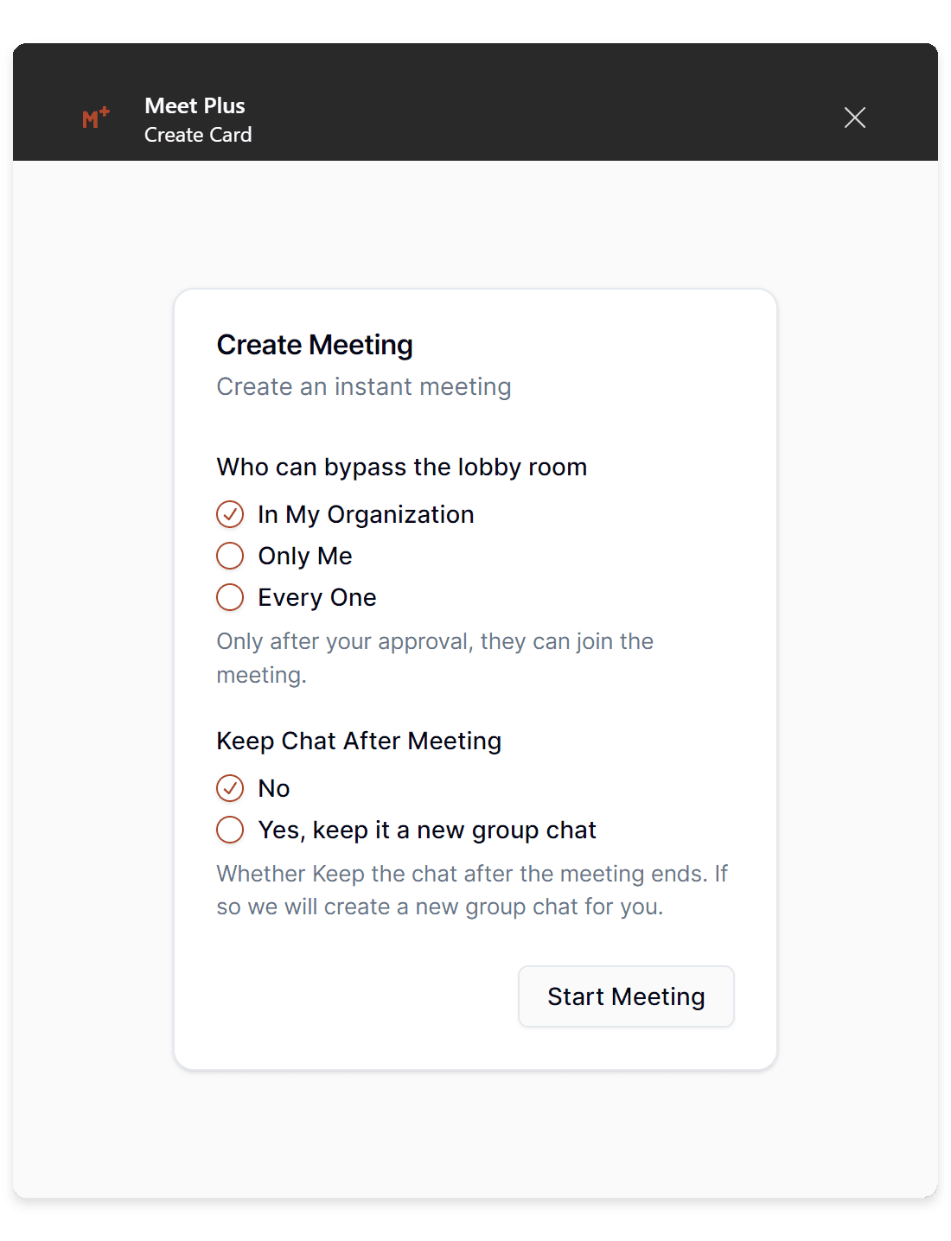The height and width of the screenshot is (1241, 951).
Task: Click the "Keep Chat After Meeting" section label
Action: (359, 741)
